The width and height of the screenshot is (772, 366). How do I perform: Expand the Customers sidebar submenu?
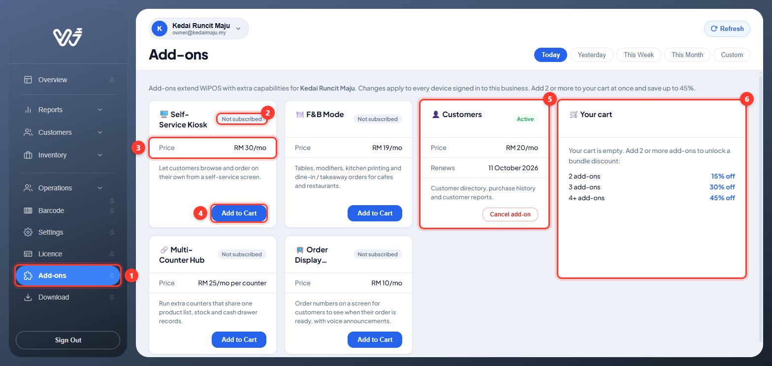(100, 132)
